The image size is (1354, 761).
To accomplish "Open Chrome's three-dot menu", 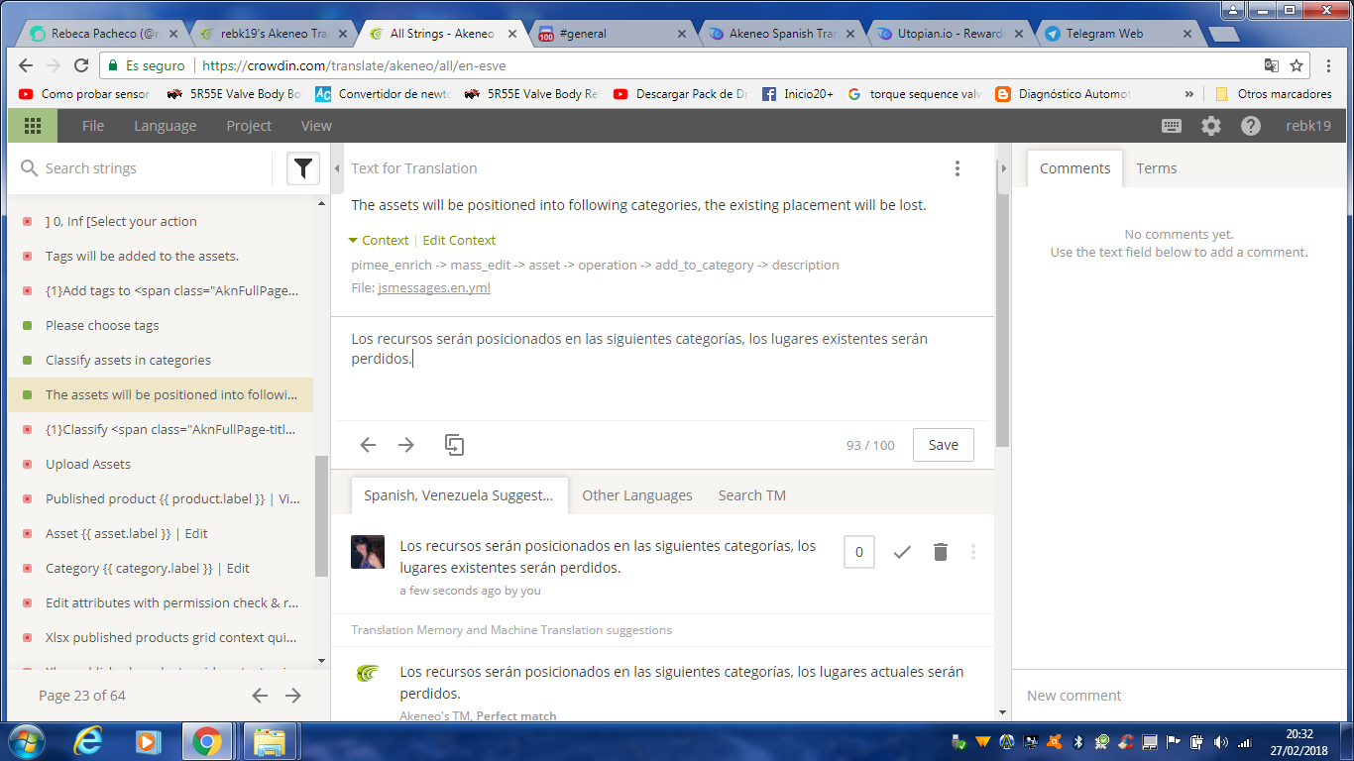I will coord(1330,65).
